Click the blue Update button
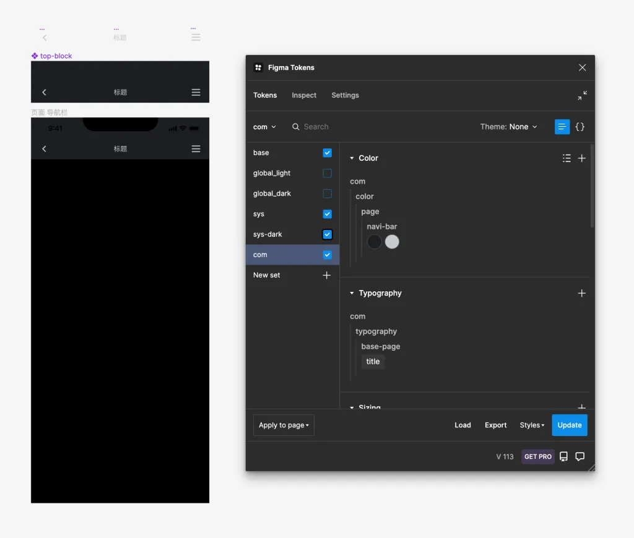The height and width of the screenshot is (538, 634). [x=570, y=425]
